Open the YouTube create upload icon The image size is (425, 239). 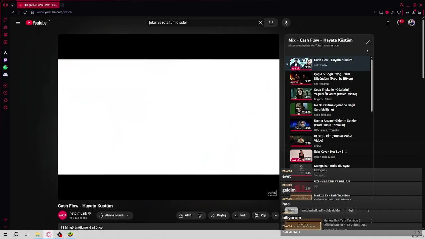point(388,23)
